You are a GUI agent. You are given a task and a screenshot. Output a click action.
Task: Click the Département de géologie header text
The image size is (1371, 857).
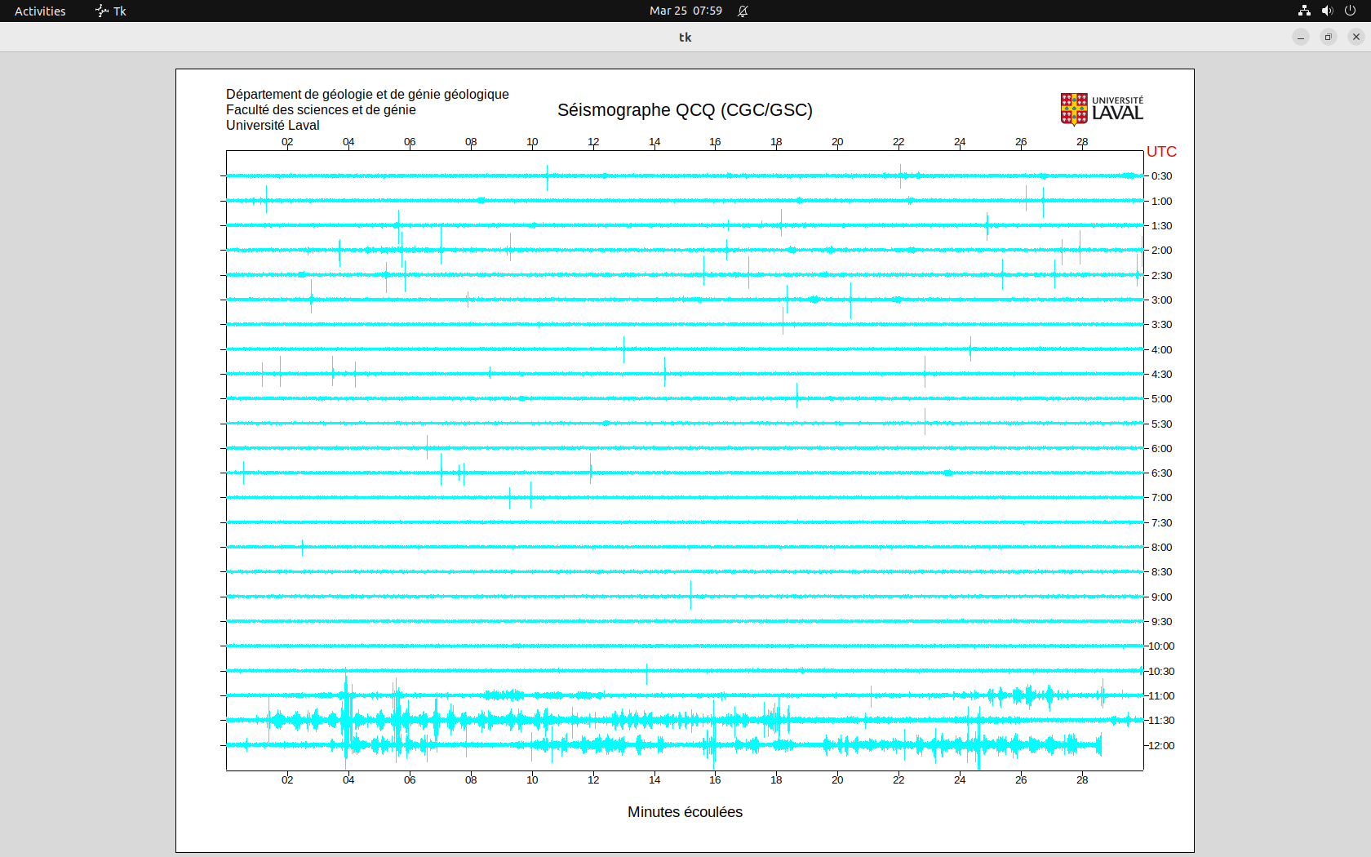point(367,95)
